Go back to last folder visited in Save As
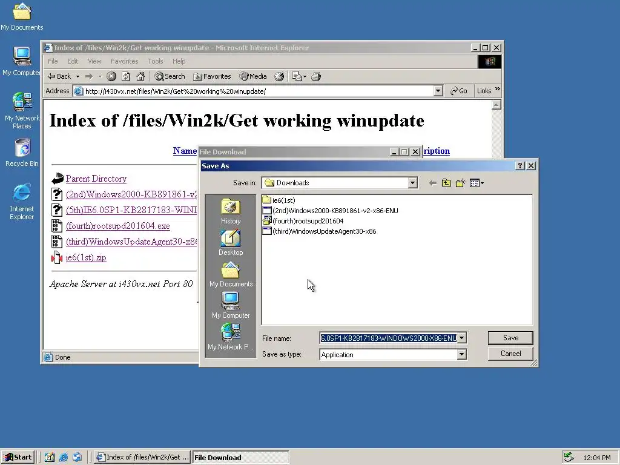Viewport: 620px width, 465px height. [x=432, y=183]
